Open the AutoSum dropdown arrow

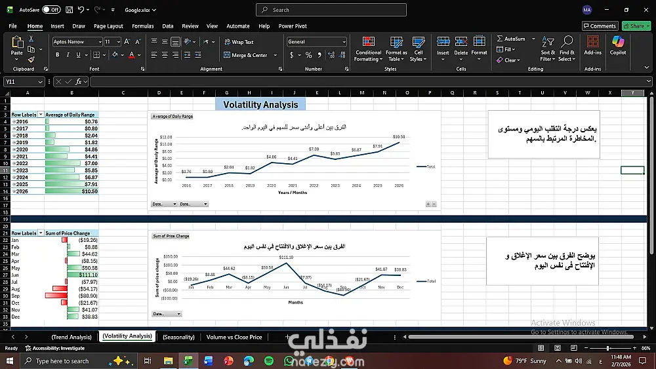tap(533, 39)
